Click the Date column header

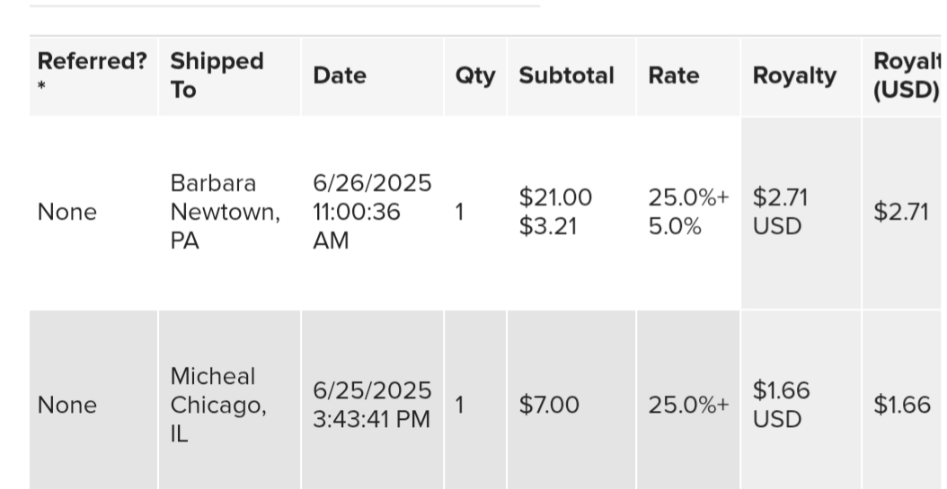click(x=372, y=76)
